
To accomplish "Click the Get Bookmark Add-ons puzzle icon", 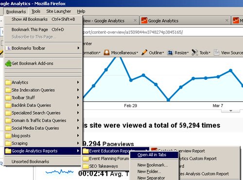I will (8, 63).
